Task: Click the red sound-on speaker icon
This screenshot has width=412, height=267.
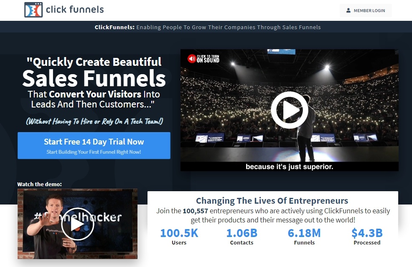Action: [x=191, y=58]
